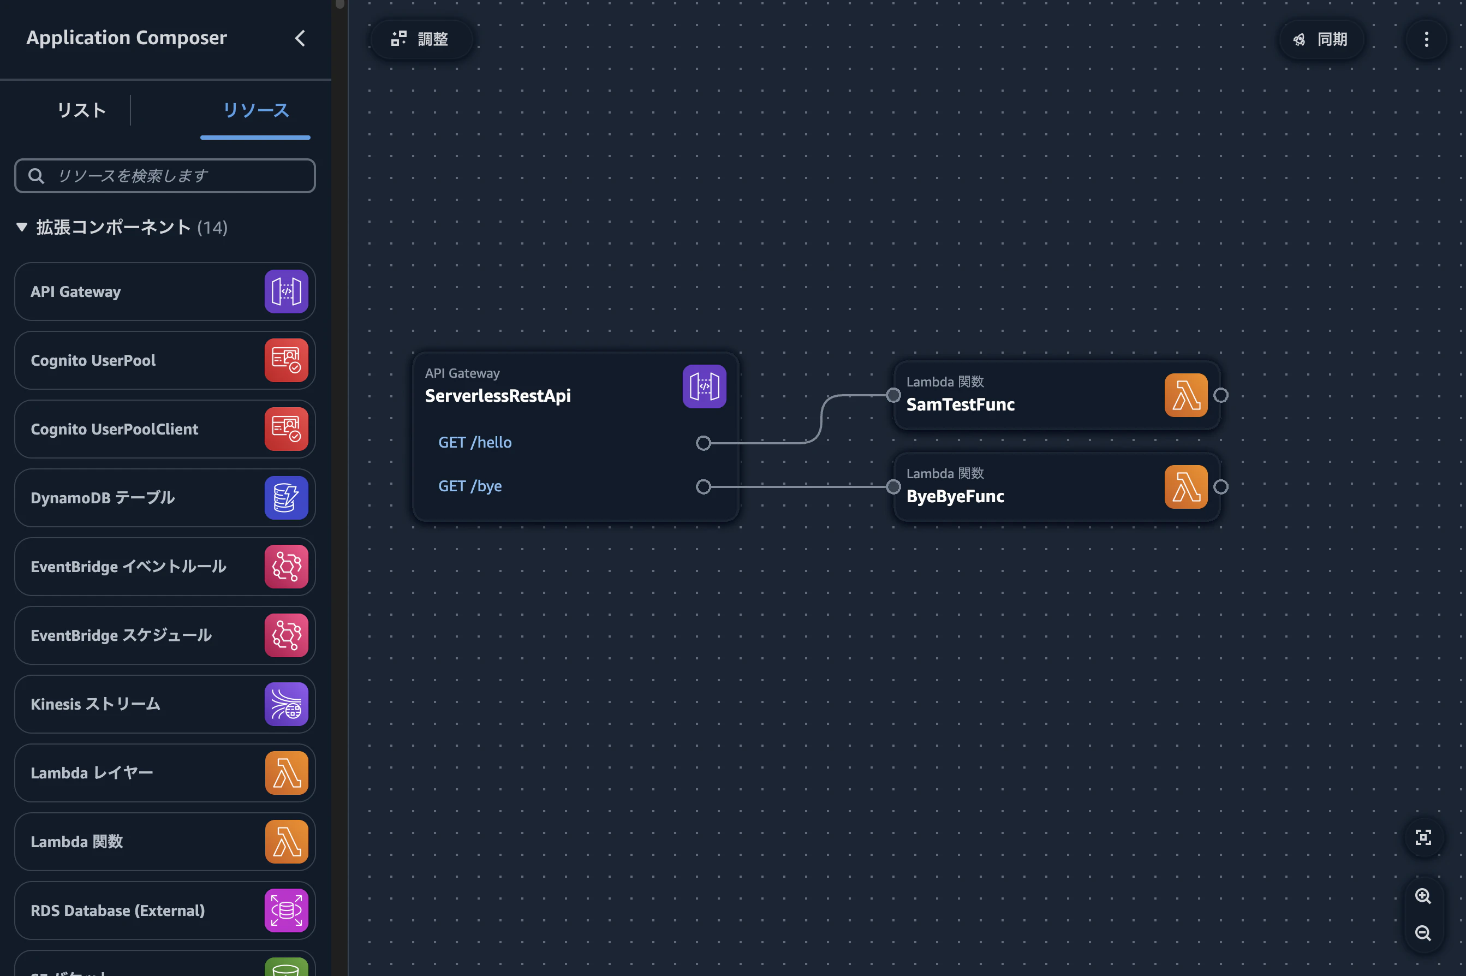Click the GET /hello output port

[703, 443]
